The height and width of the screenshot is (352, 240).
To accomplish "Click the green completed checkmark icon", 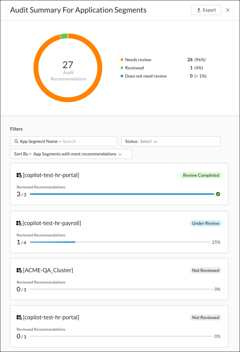I will tap(218, 194).
